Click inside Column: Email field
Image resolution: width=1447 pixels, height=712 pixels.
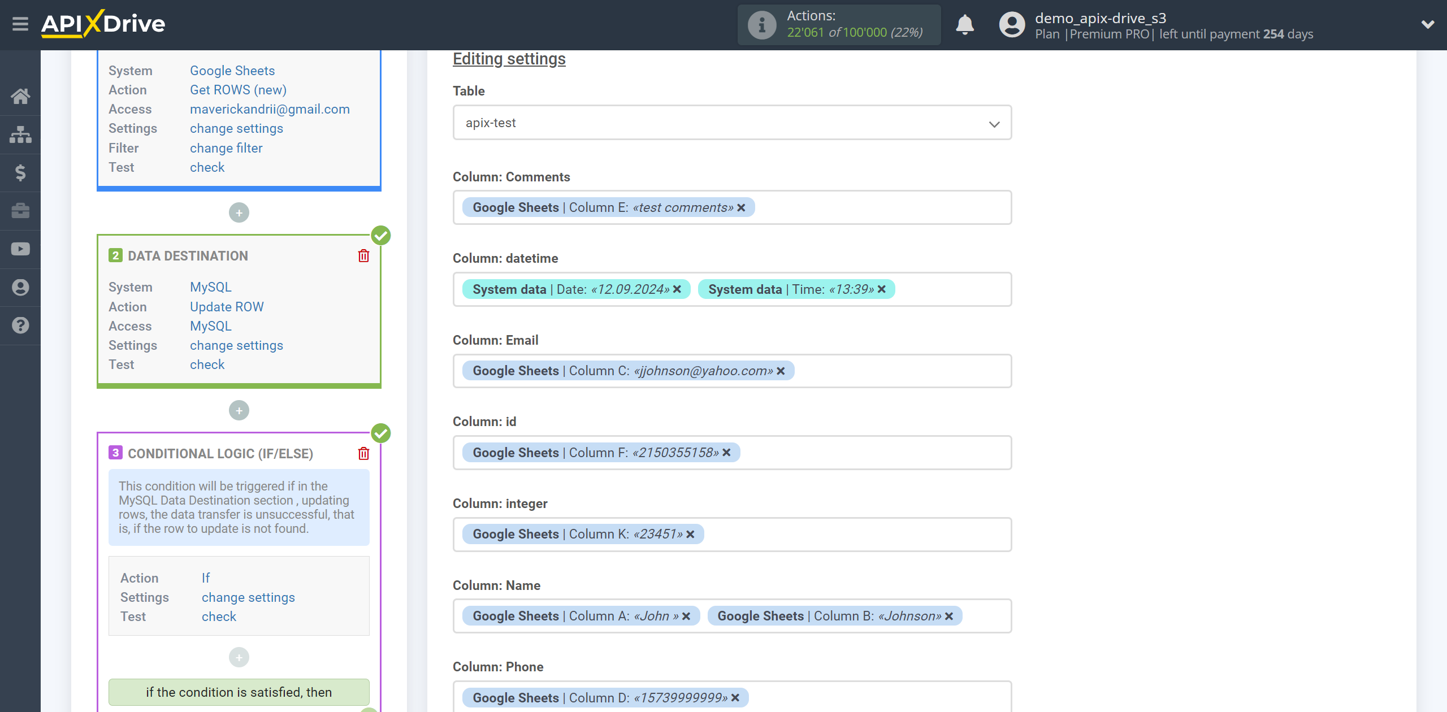(732, 371)
